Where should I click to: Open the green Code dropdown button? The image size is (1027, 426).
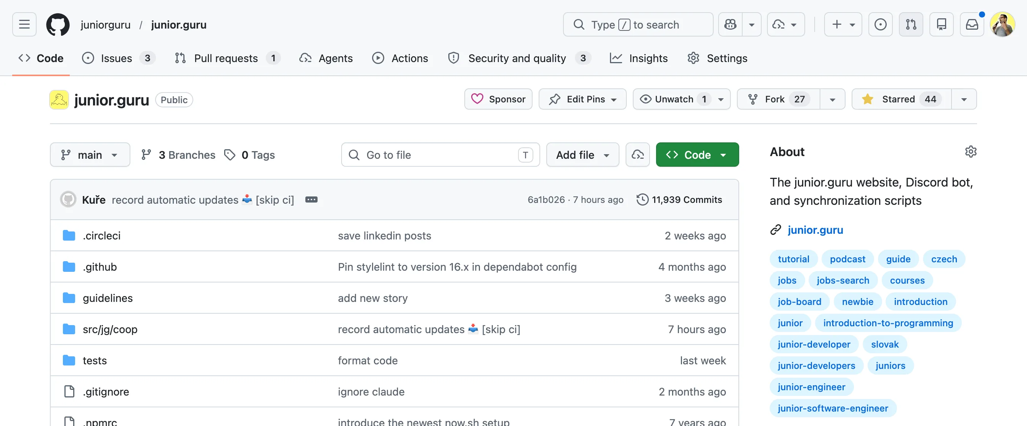(697, 155)
